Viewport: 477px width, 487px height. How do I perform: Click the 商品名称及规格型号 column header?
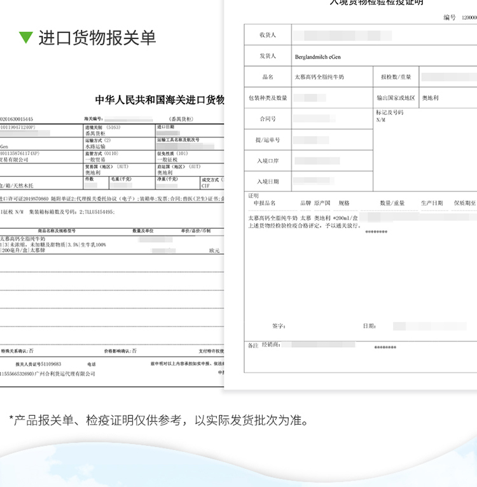click(x=57, y=231)
